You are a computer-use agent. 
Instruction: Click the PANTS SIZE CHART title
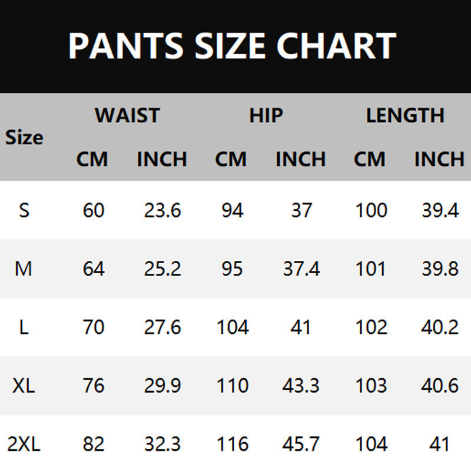(x=233, y=46)
